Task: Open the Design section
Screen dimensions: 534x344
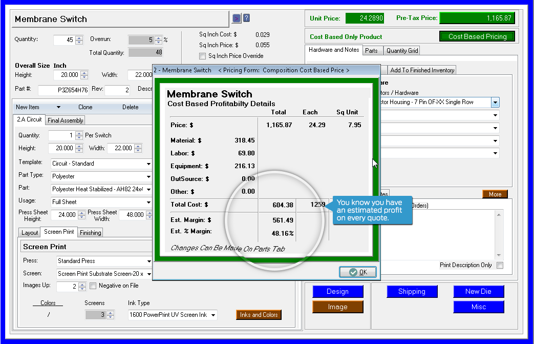Action: coord(337,291)
